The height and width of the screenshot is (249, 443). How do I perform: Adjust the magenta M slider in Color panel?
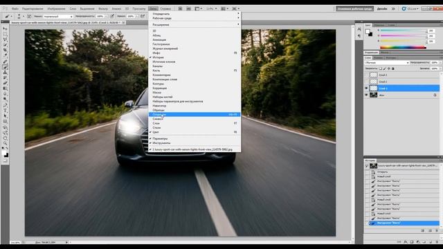click(404, 36)
